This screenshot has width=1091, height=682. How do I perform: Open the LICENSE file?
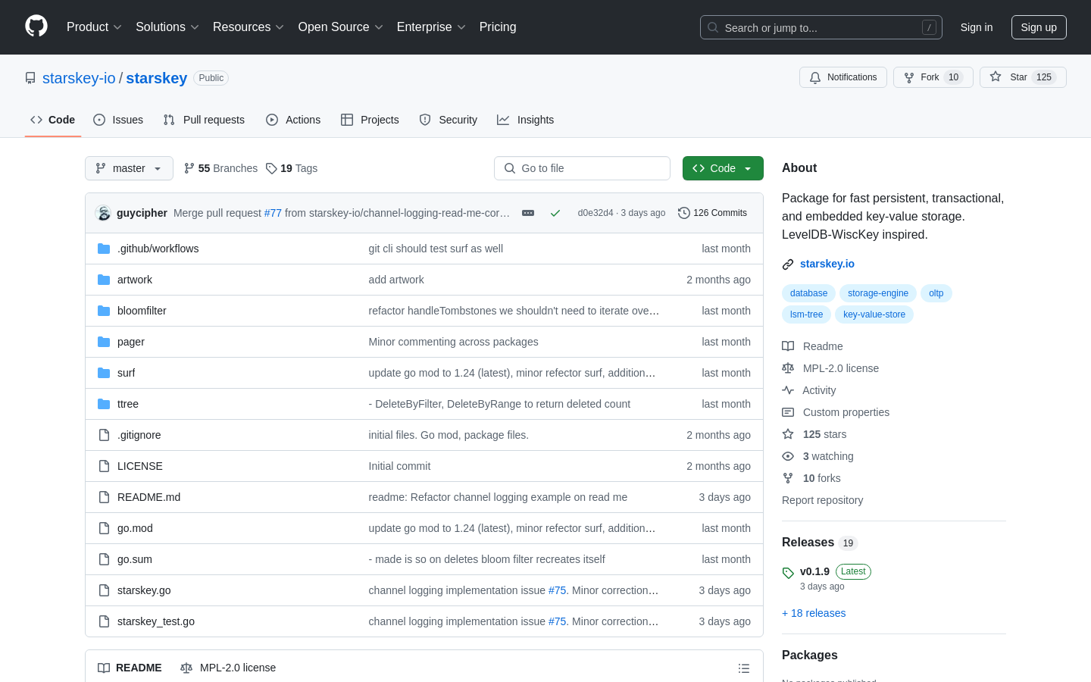pyautogui.click(x=140, y=466)
